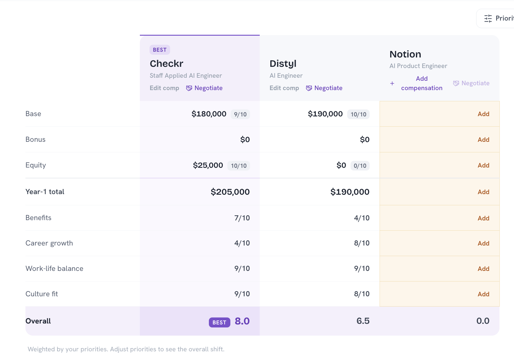Click AI Product Engineer subtitle

[418, 66]
